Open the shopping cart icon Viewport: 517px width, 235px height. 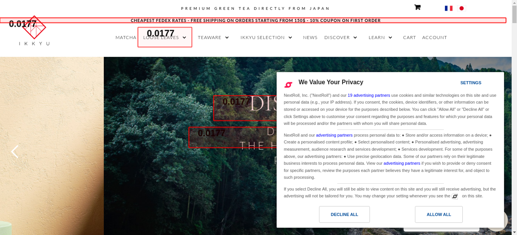click(417, 7)
